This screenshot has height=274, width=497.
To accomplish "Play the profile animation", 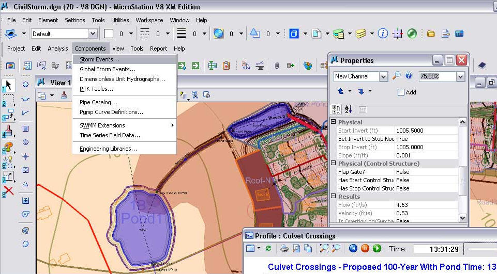I will [377, 248].
